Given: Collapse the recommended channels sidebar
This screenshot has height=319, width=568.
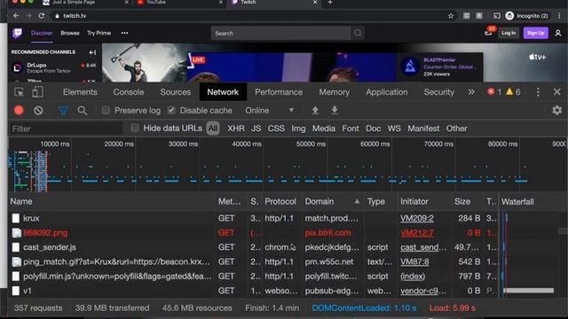Looking at the screenshot, I should [x=92, y=52].
